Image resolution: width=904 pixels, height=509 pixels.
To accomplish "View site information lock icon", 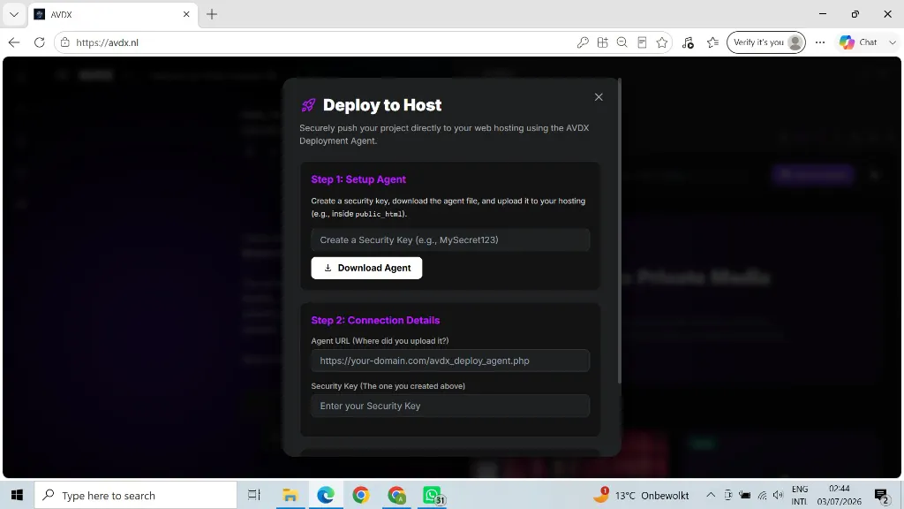I will point(65,42).
